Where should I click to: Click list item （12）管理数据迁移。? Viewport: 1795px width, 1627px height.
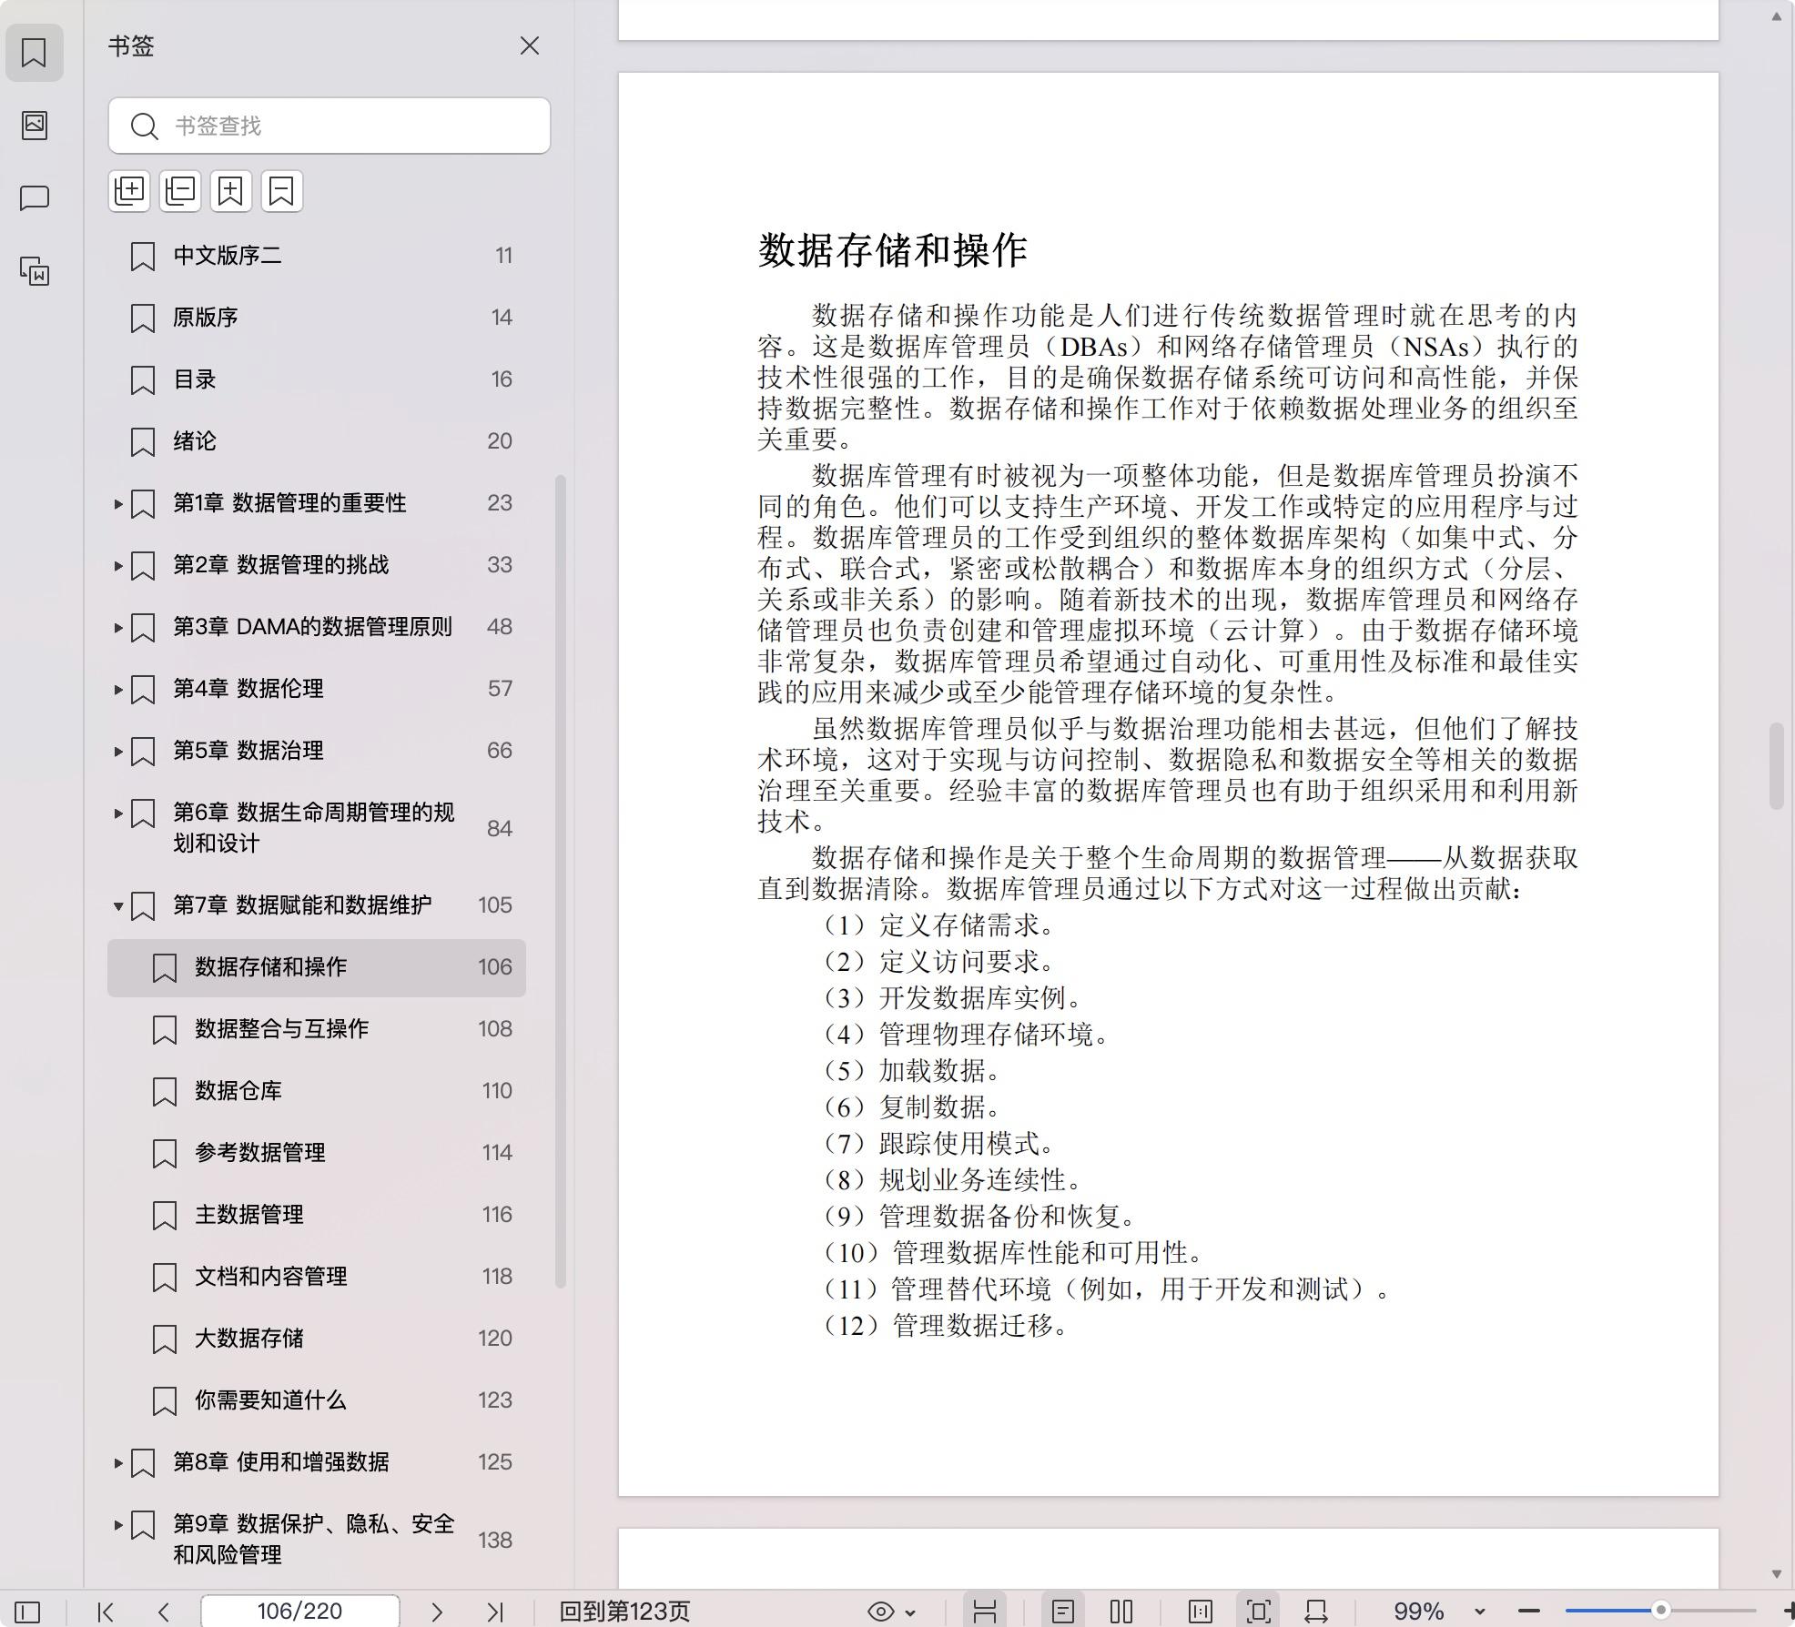point(947,1326)
